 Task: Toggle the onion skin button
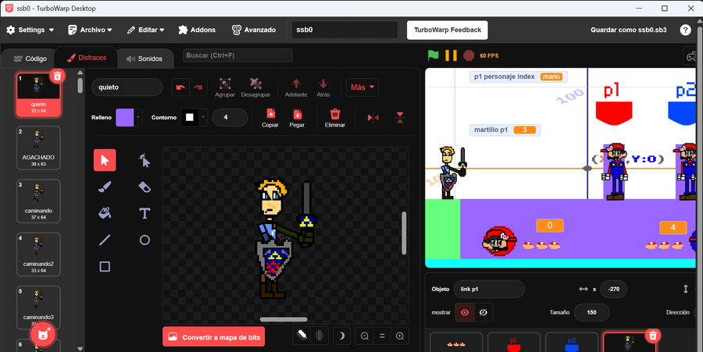coord(302,336)
